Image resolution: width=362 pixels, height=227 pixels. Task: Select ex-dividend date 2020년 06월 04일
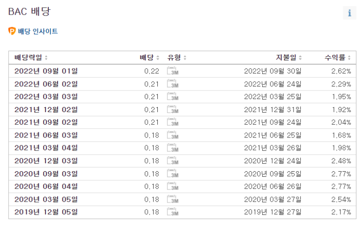coord(46,187)
